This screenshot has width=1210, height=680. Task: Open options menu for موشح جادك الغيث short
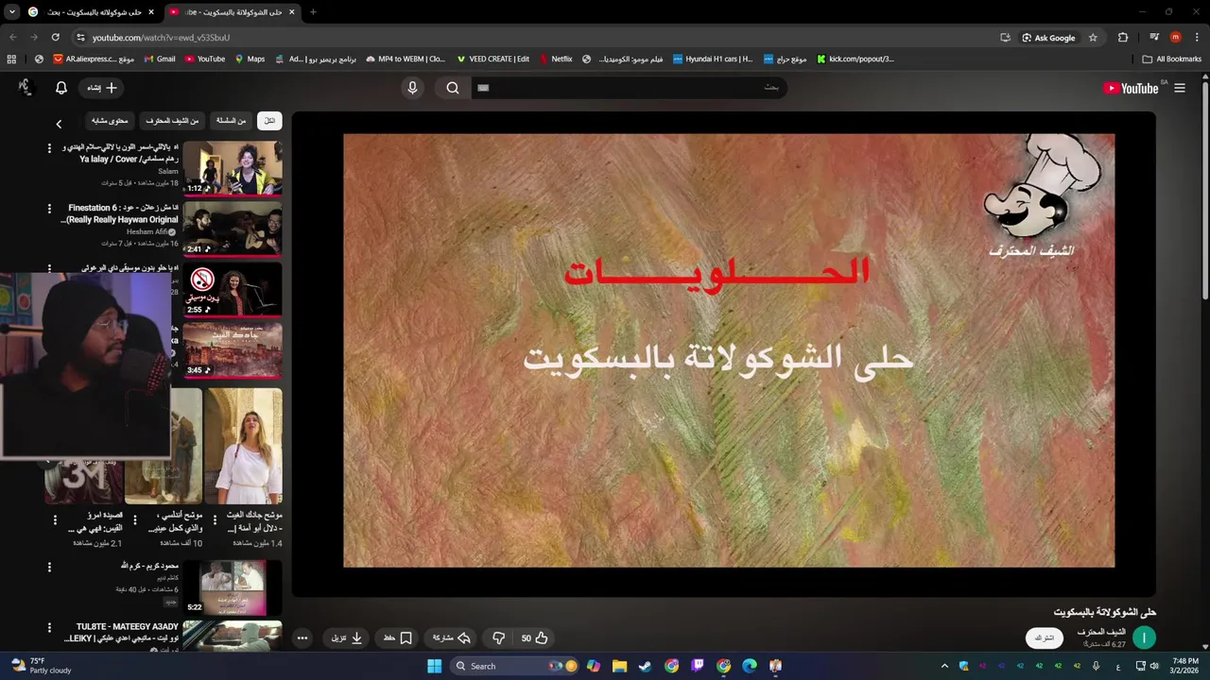[216, 520]
